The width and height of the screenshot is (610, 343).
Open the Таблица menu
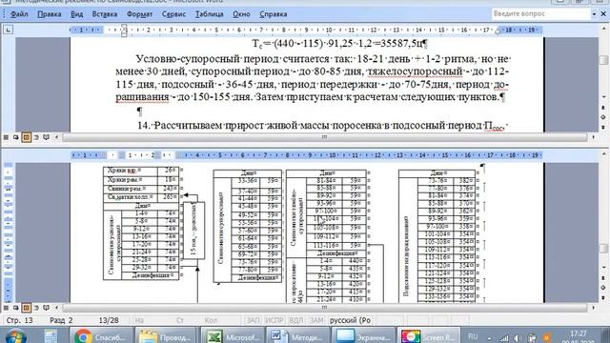click(210, 14)
